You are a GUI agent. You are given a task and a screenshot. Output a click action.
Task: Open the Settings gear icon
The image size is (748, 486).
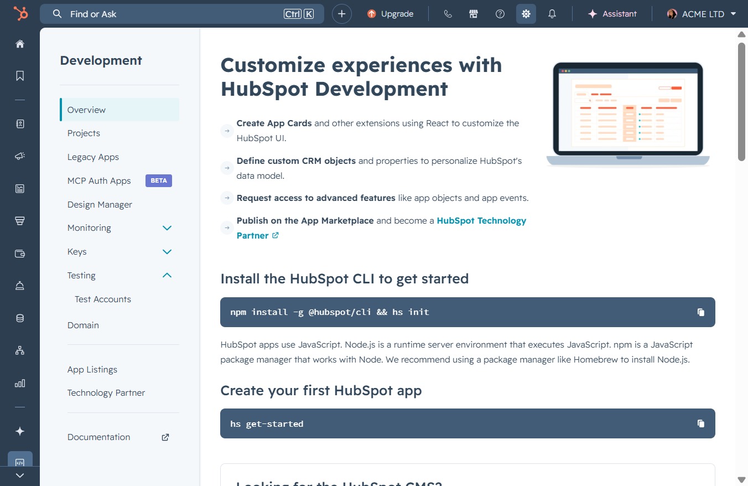526,14
